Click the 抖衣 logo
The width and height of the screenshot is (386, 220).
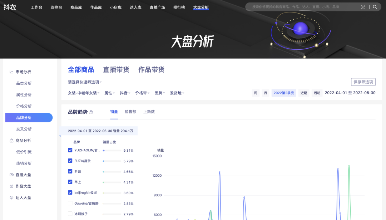10,7
